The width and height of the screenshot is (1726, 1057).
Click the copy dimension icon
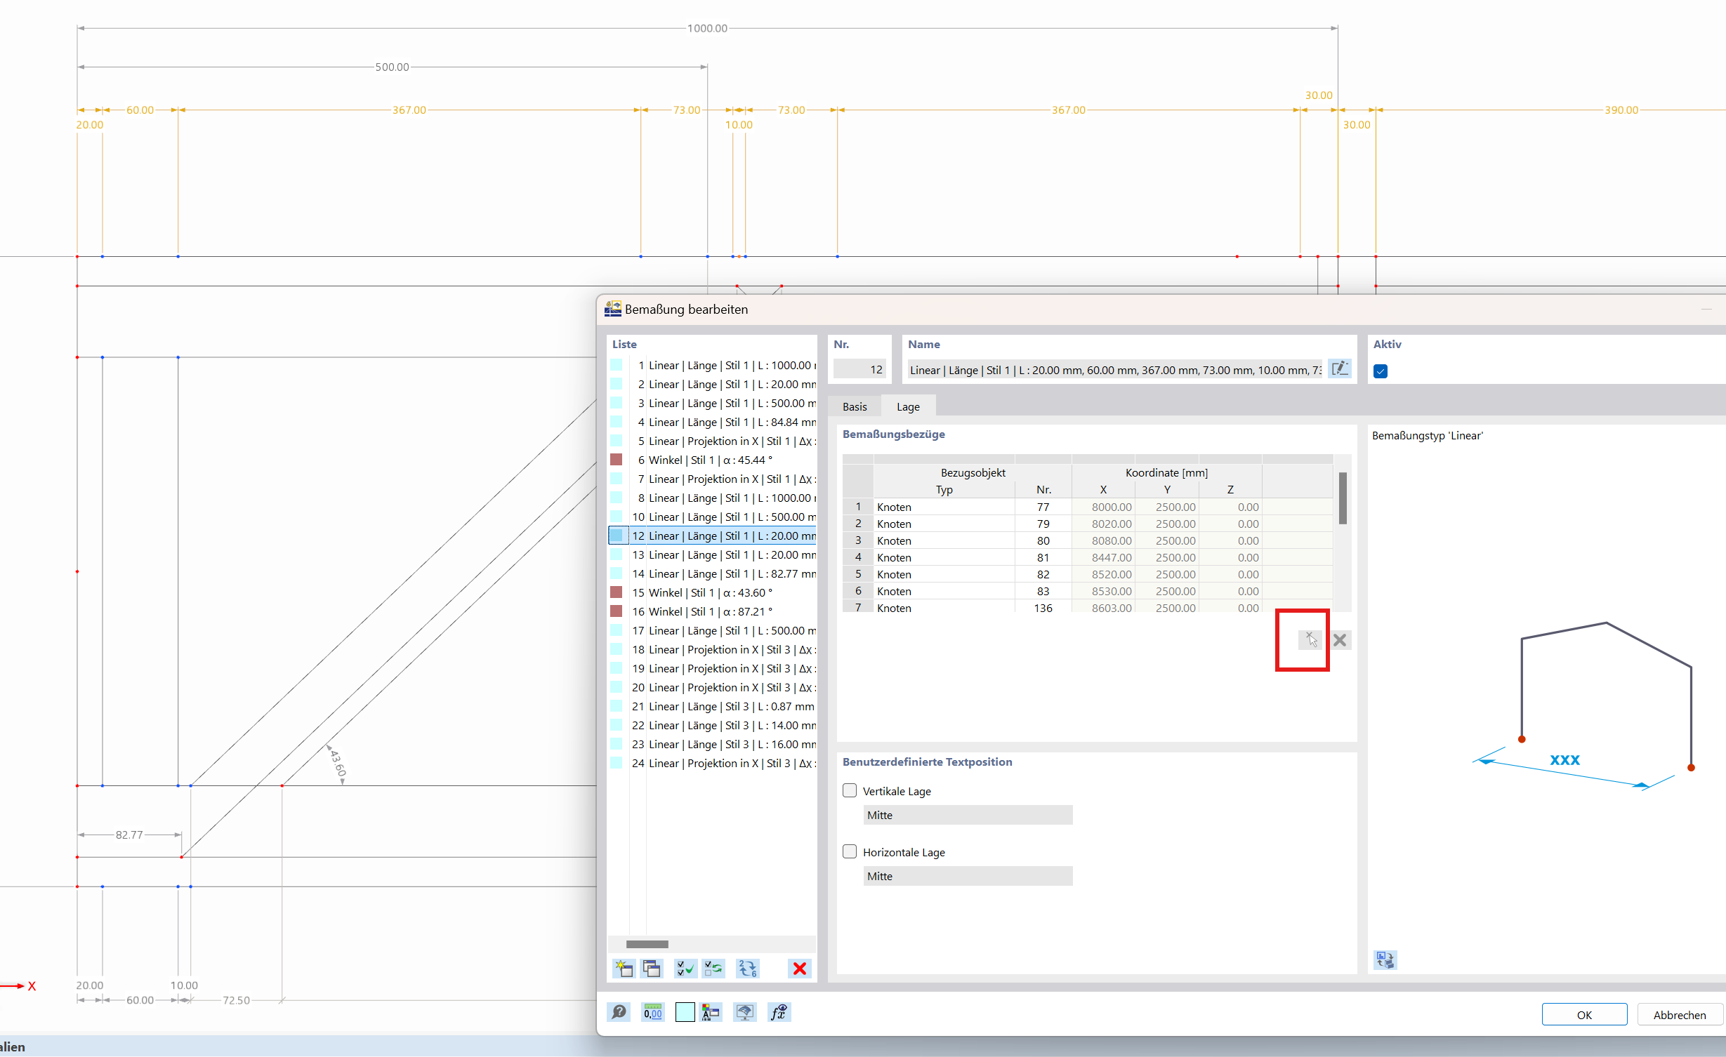pos(652,969)
